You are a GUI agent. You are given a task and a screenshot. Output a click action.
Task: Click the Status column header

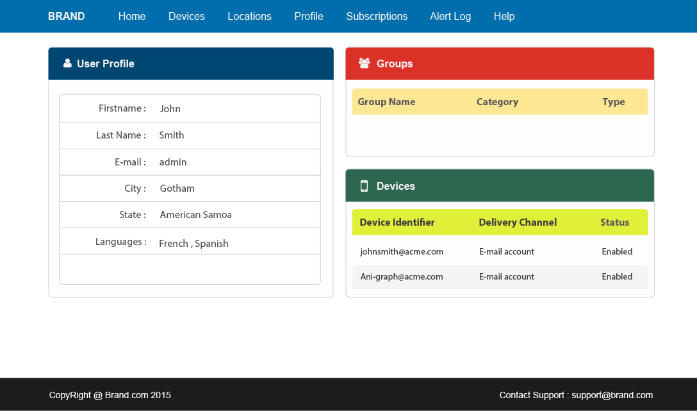pyautogui.click(x=614, y=222)
